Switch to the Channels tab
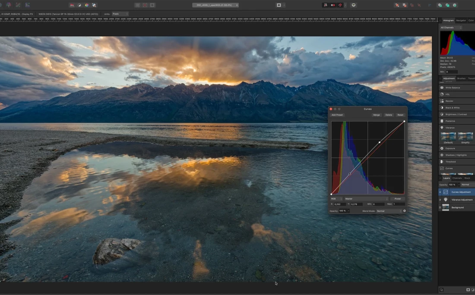 click(x=457, y=178)
